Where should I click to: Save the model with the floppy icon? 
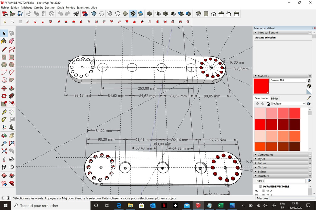20,14
